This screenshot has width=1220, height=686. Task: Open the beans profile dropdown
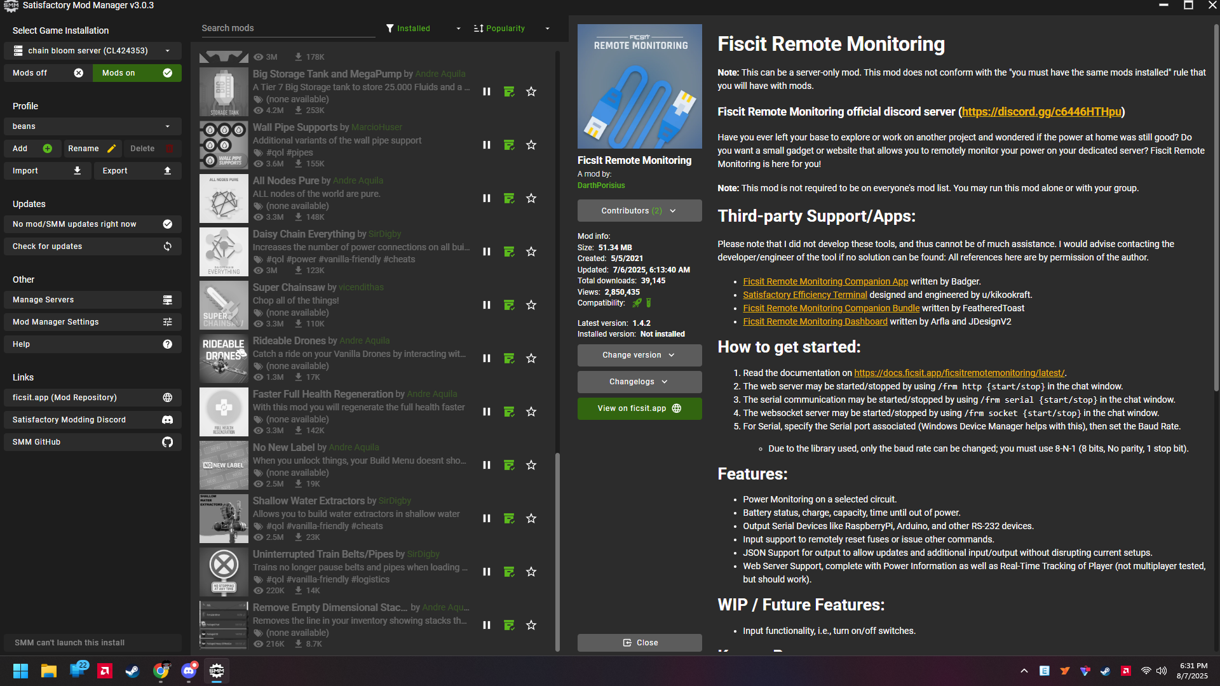93,126
